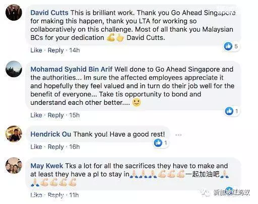This screenshot has width=258, height=204.
Task: Reply to Hendrick Ou's comment
Action: coord(56,147)
